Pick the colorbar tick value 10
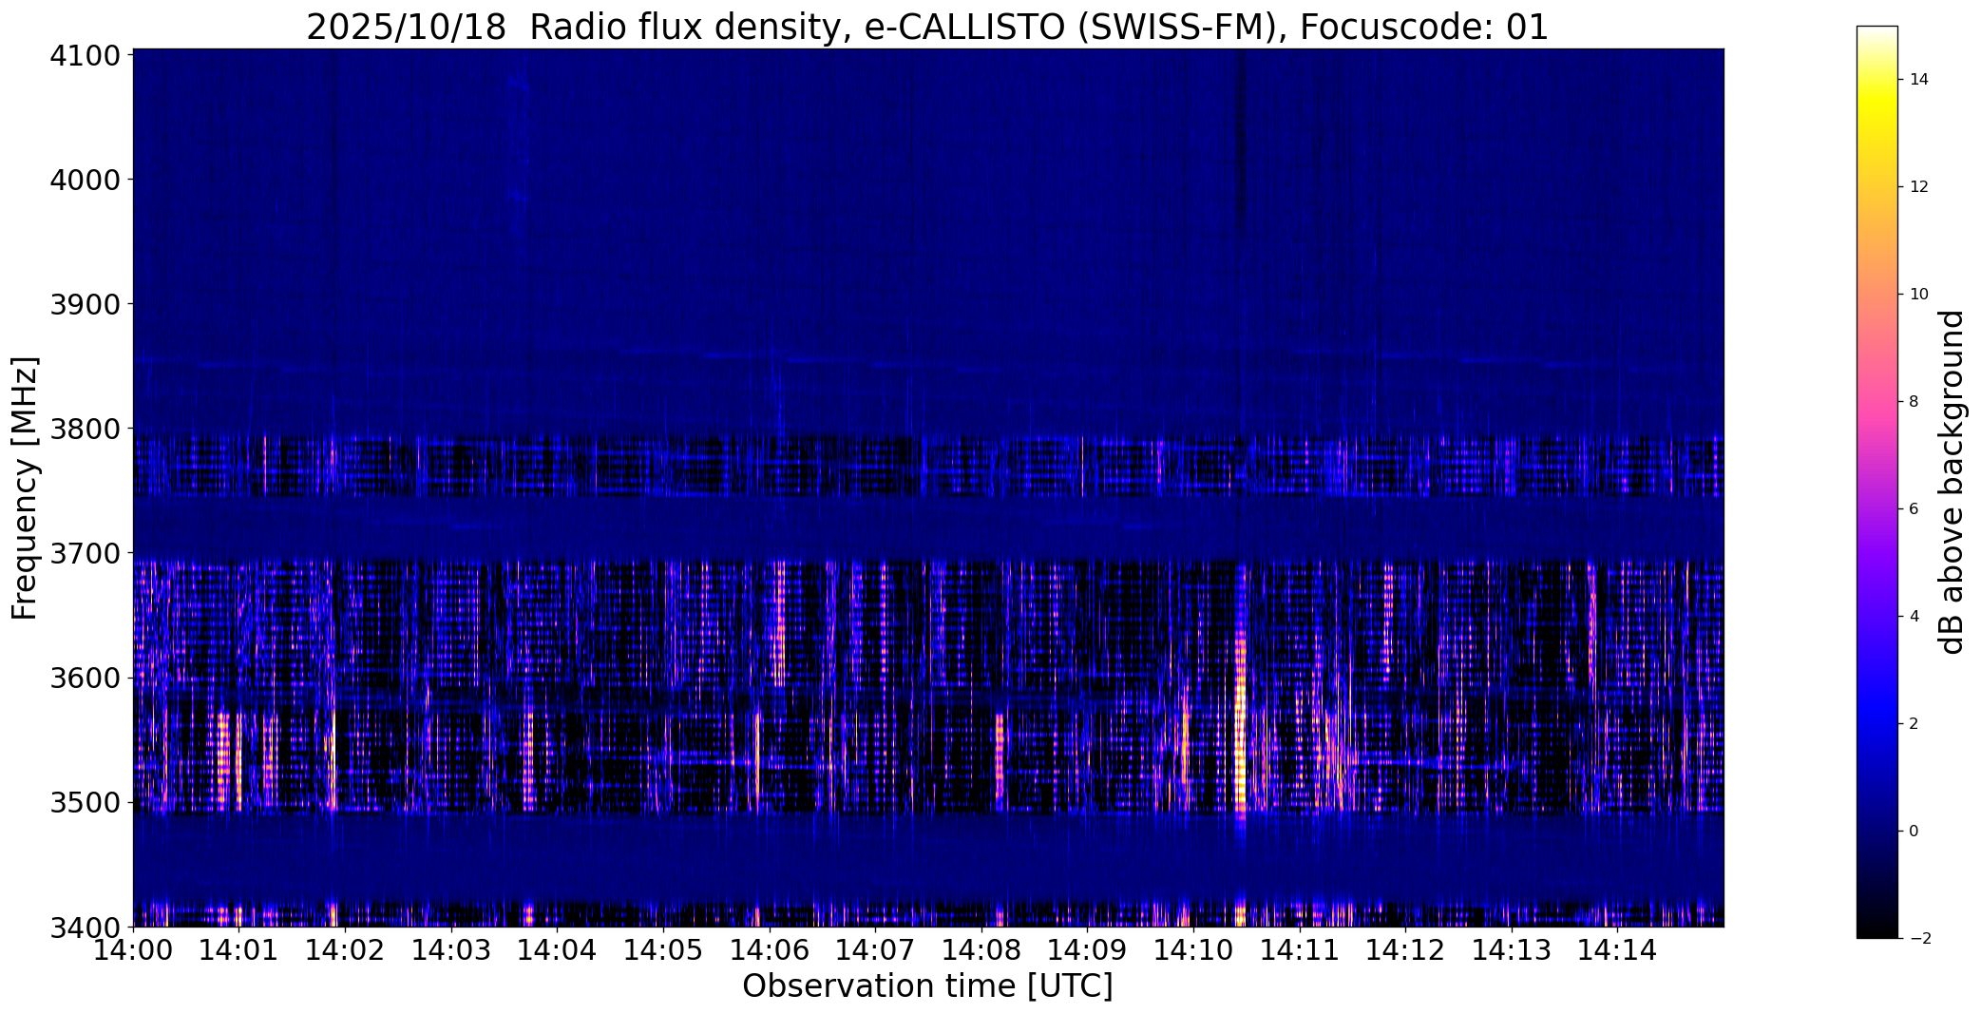This screenshot has height=1014, width=1981. (1918, 295)
